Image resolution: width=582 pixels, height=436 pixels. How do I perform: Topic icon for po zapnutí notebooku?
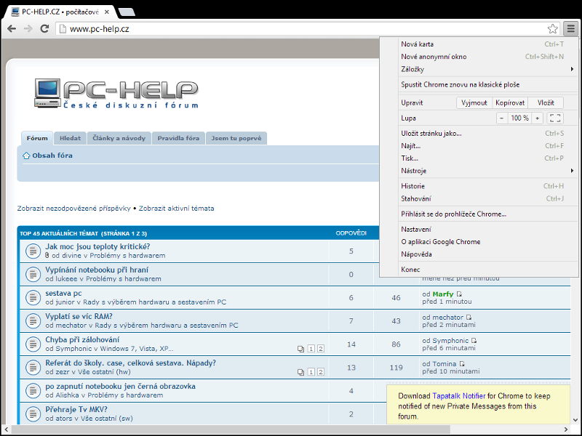33,391
